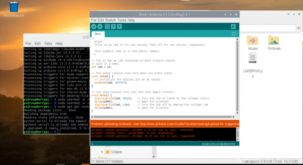The height and width of the screenshot is (165, 303).
Task: Click the code editor scroll-right arrow
Action: coord(234,117)
